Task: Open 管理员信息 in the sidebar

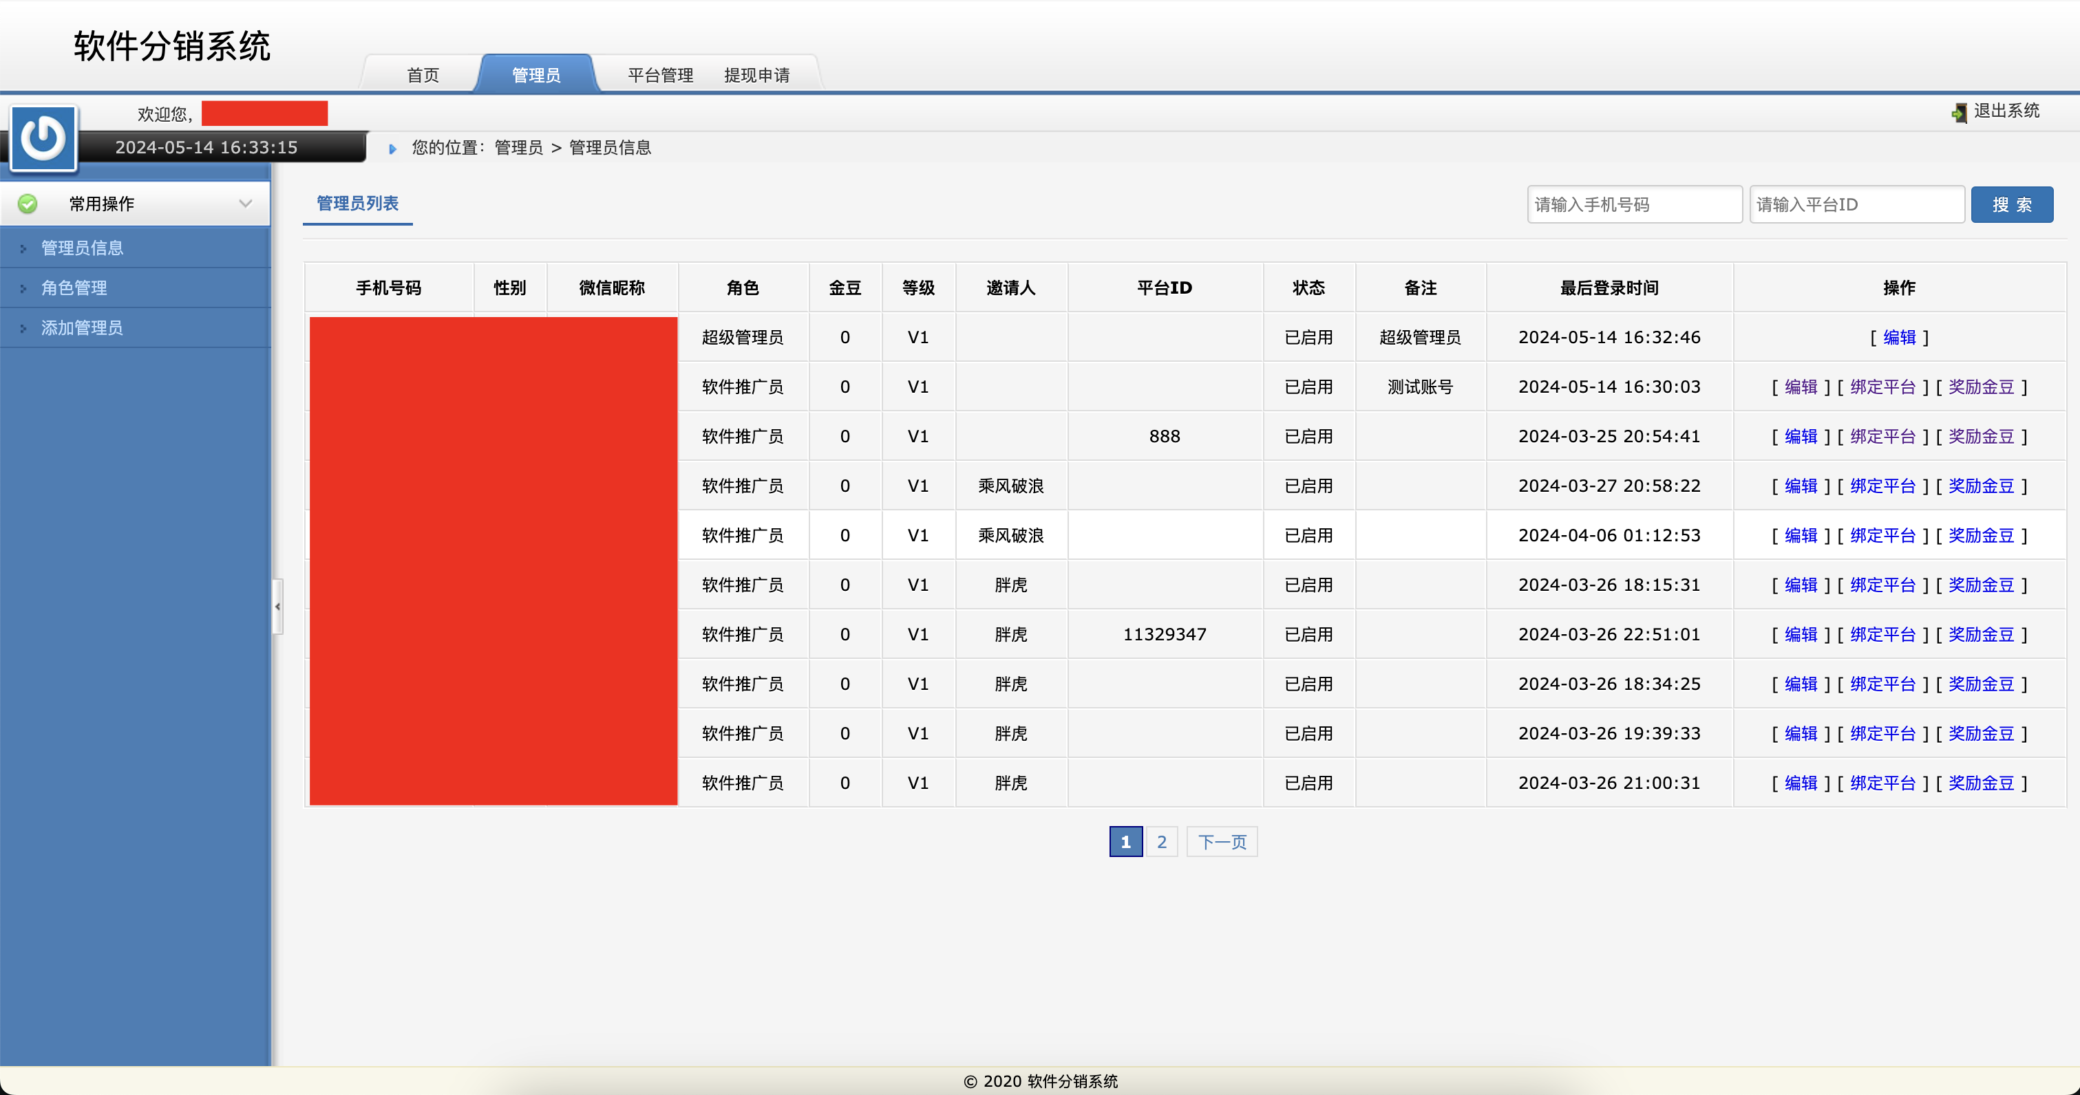Action: tap(83, 248)
